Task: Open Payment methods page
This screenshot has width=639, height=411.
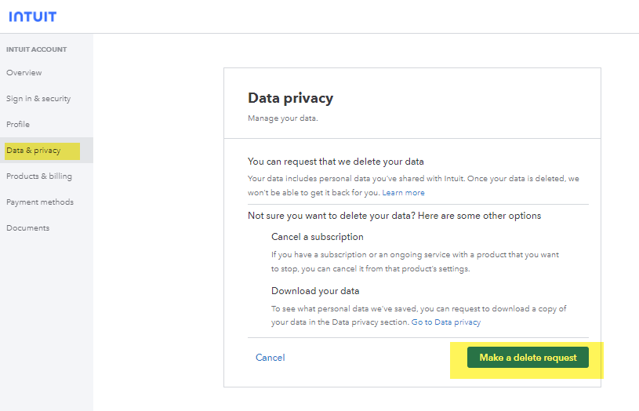Action: tap(40, 202)
